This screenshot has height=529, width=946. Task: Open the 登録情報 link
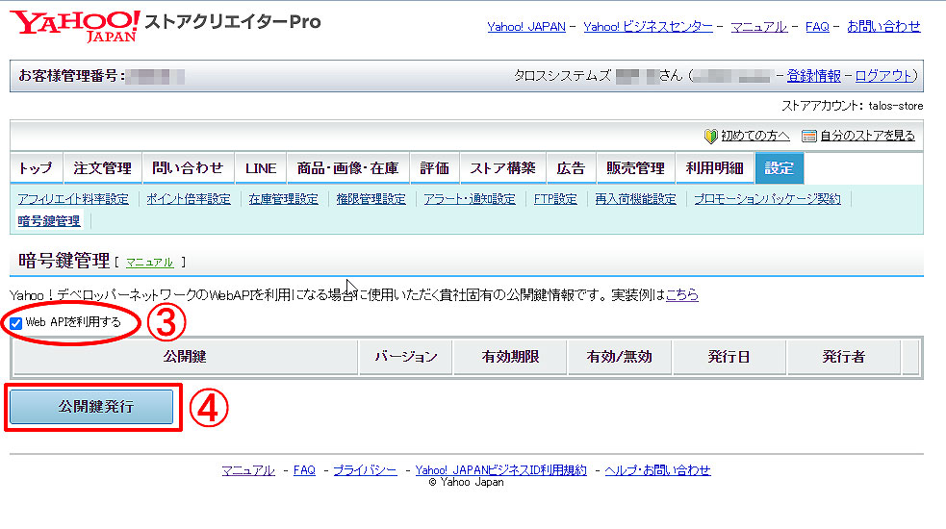(814, 76)
